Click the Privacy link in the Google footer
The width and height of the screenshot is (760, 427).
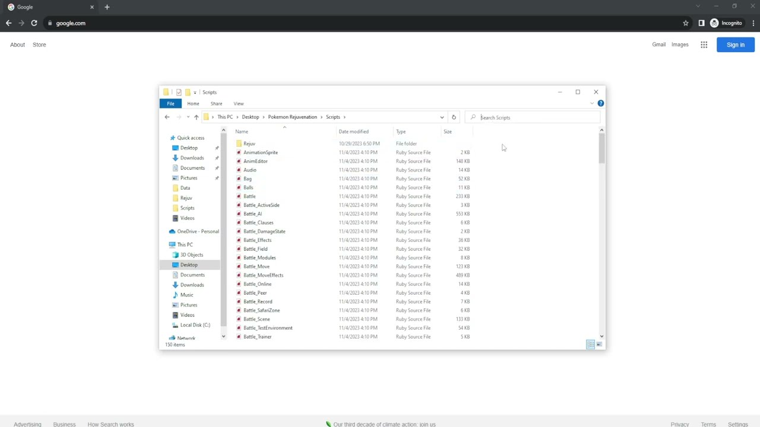680,424
